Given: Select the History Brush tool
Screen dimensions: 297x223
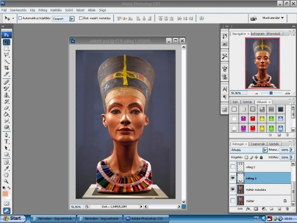Looking at the screenshot, I should click(x=6, y=102).
